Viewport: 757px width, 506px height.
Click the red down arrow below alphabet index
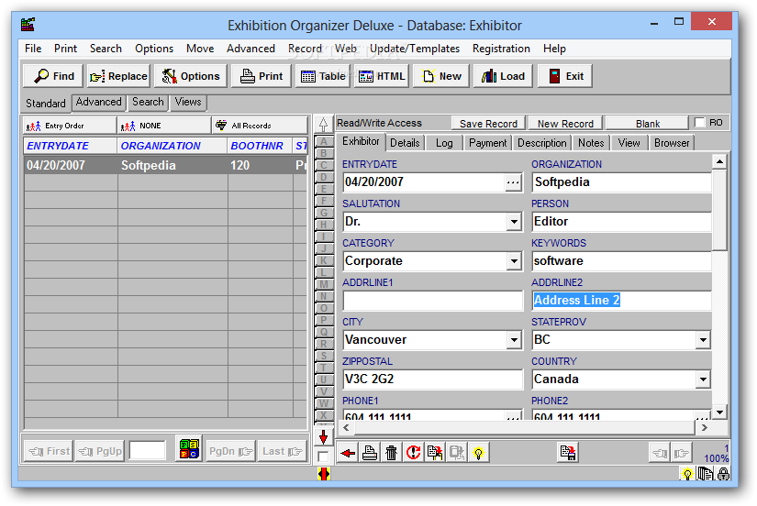[324, 437]
